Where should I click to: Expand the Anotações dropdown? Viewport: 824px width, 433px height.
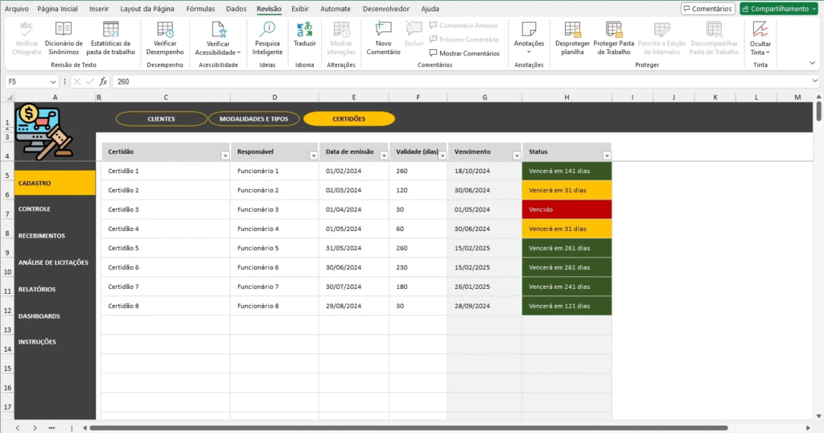pos(529,52)
